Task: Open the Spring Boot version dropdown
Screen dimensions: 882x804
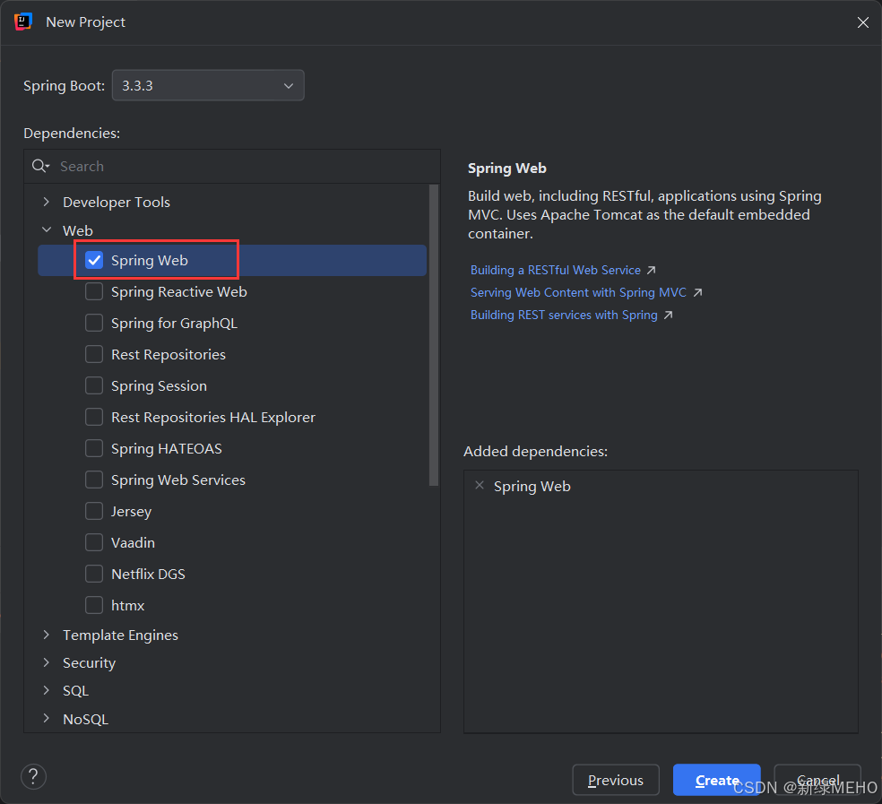Action: tap(208, 85)
